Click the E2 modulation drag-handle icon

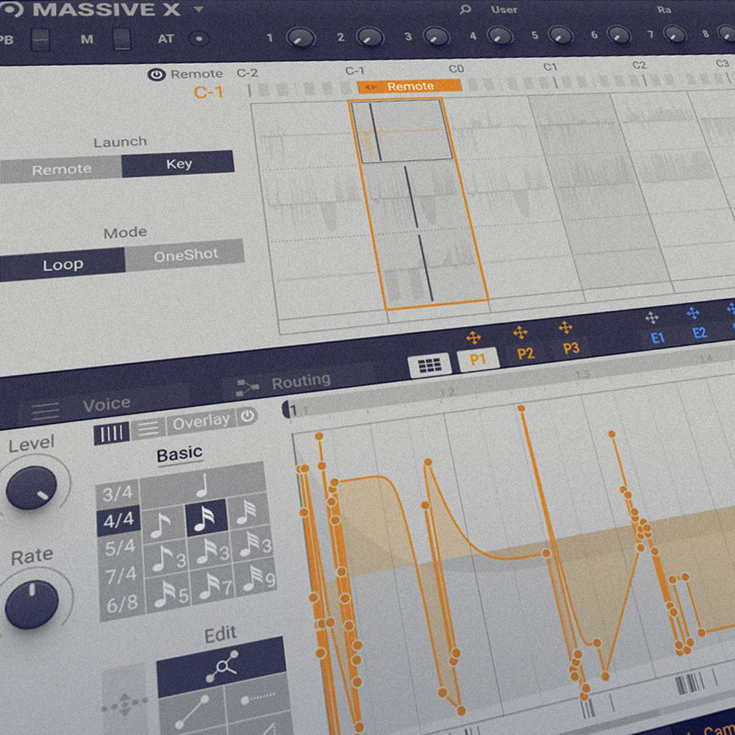pos(693,313)
